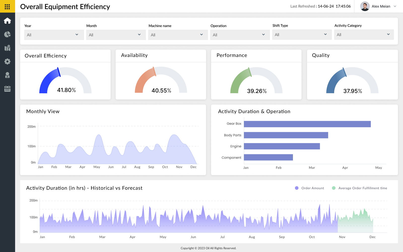The image size is (403, 252).
Task: Open the Activity Category dropdown
Action: [364, 35]
